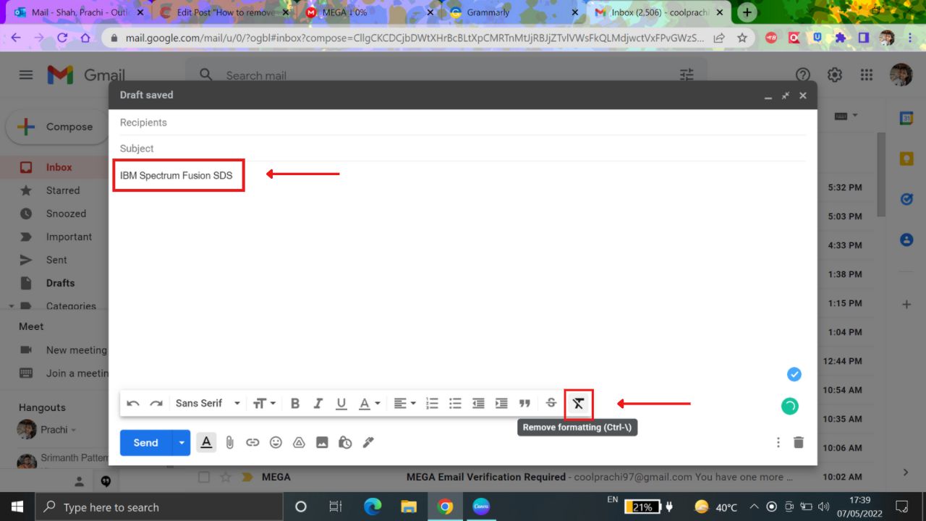Open the Insert emoji picker
Screen dimensions: 926x521
tap(276, 442)
